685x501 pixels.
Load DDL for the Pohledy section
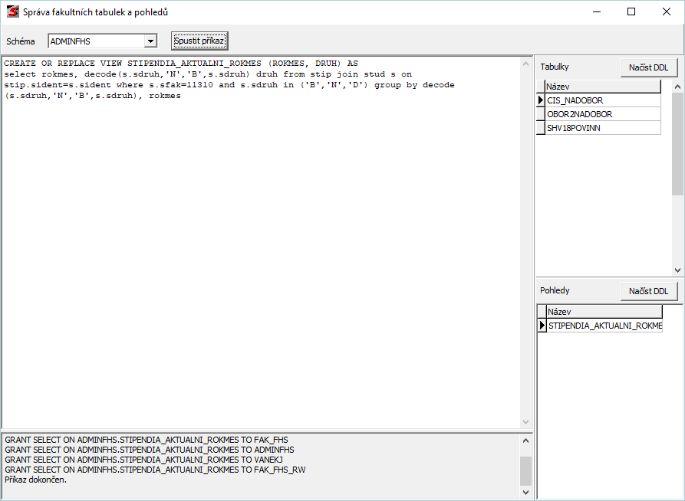(648, 291)
